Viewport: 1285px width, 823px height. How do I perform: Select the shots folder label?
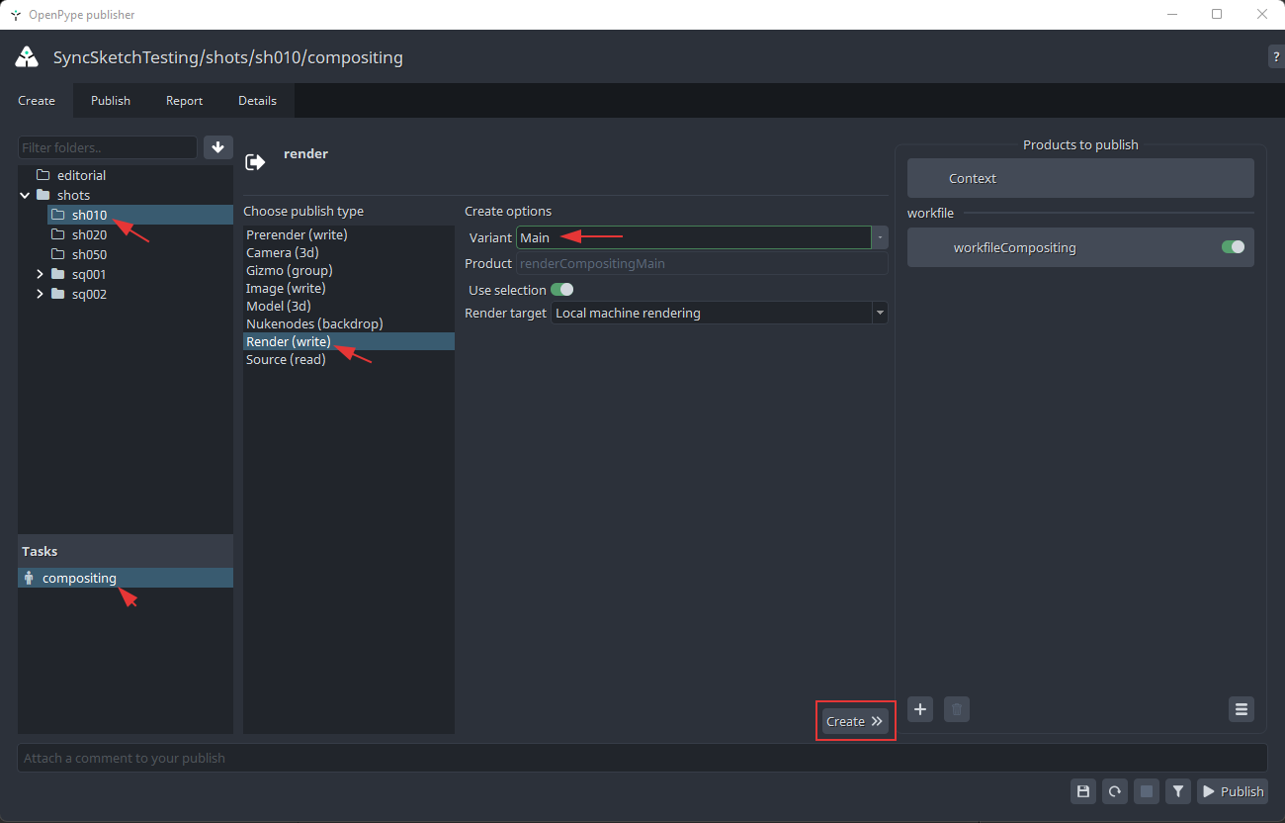coord(73,195)
